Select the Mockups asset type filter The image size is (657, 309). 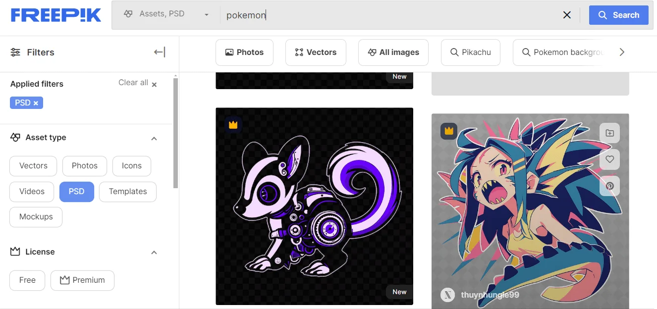[36, 217]
